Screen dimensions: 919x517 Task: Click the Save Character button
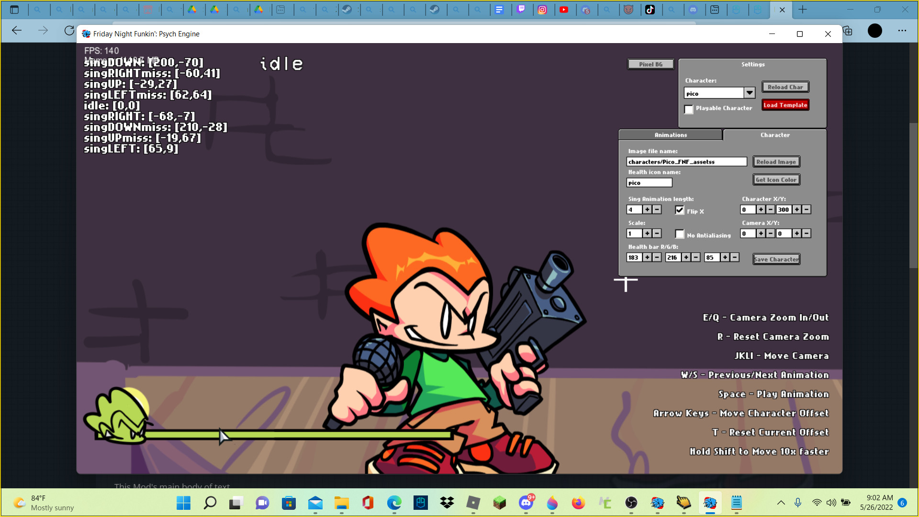point(776,259)
